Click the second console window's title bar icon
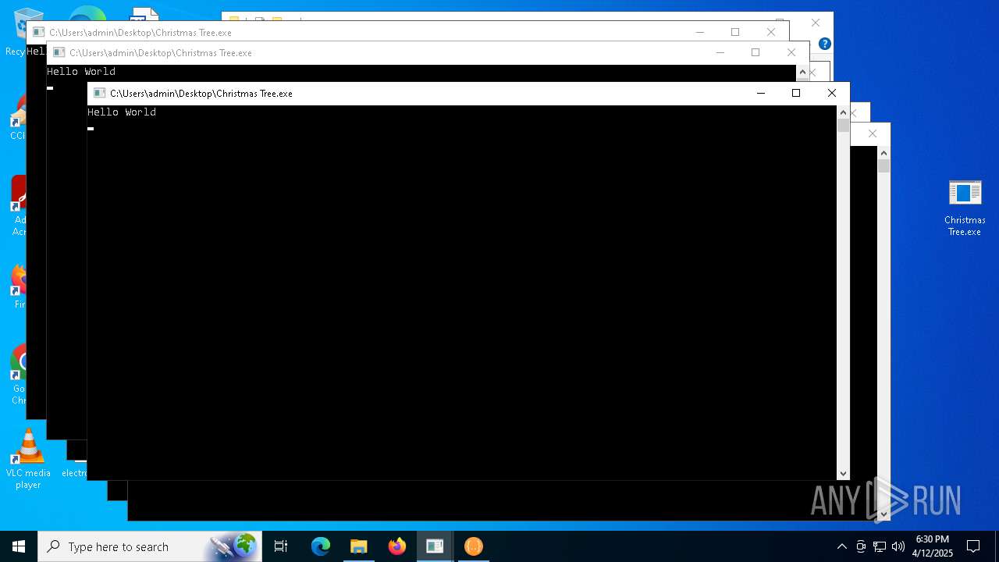This screenshot has height=562, width=999. (x=59, y=52)
